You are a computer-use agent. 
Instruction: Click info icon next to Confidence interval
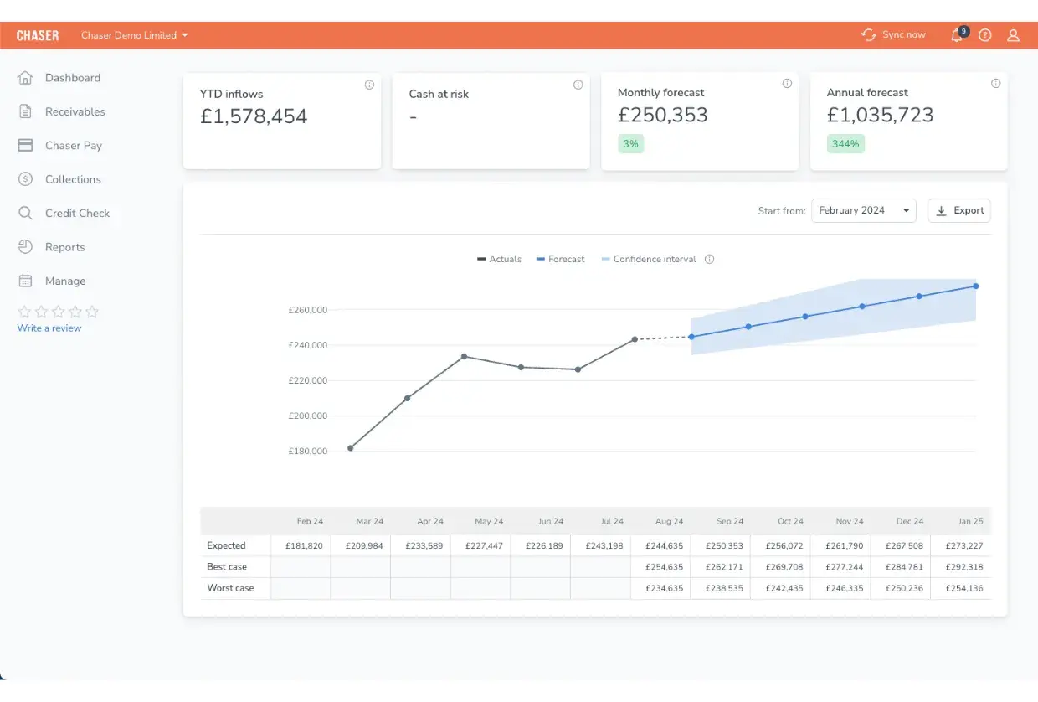pos(709,260)
